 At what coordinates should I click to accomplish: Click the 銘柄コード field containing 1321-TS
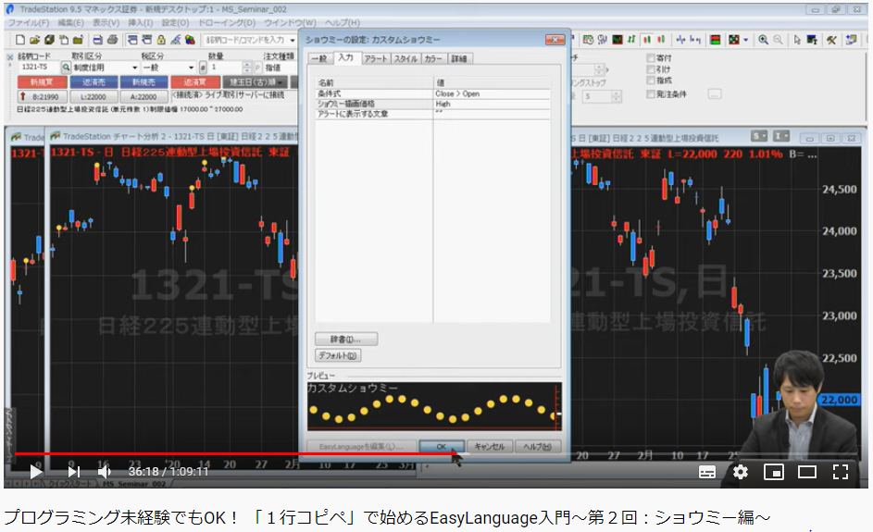39,68
